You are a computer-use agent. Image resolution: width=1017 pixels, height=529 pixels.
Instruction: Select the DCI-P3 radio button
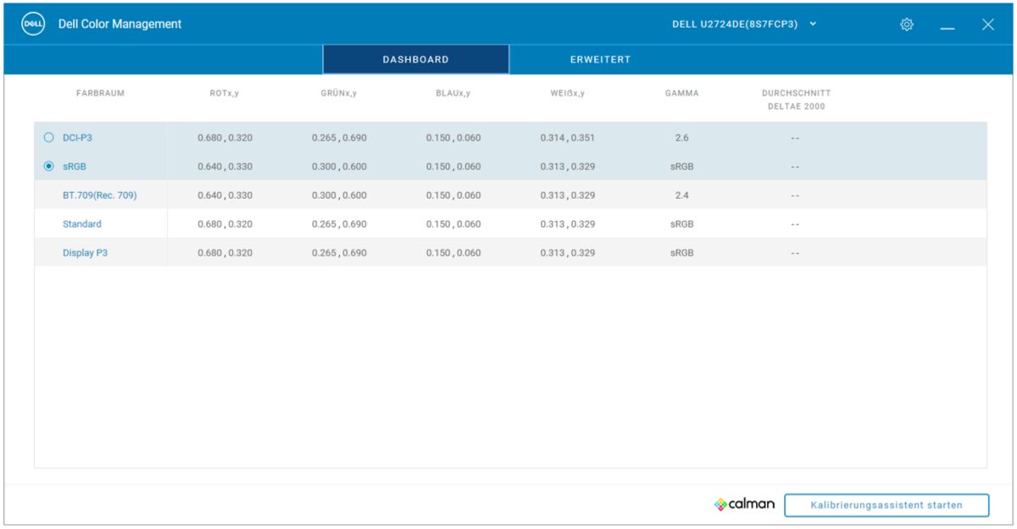click(x=48, y=137)
